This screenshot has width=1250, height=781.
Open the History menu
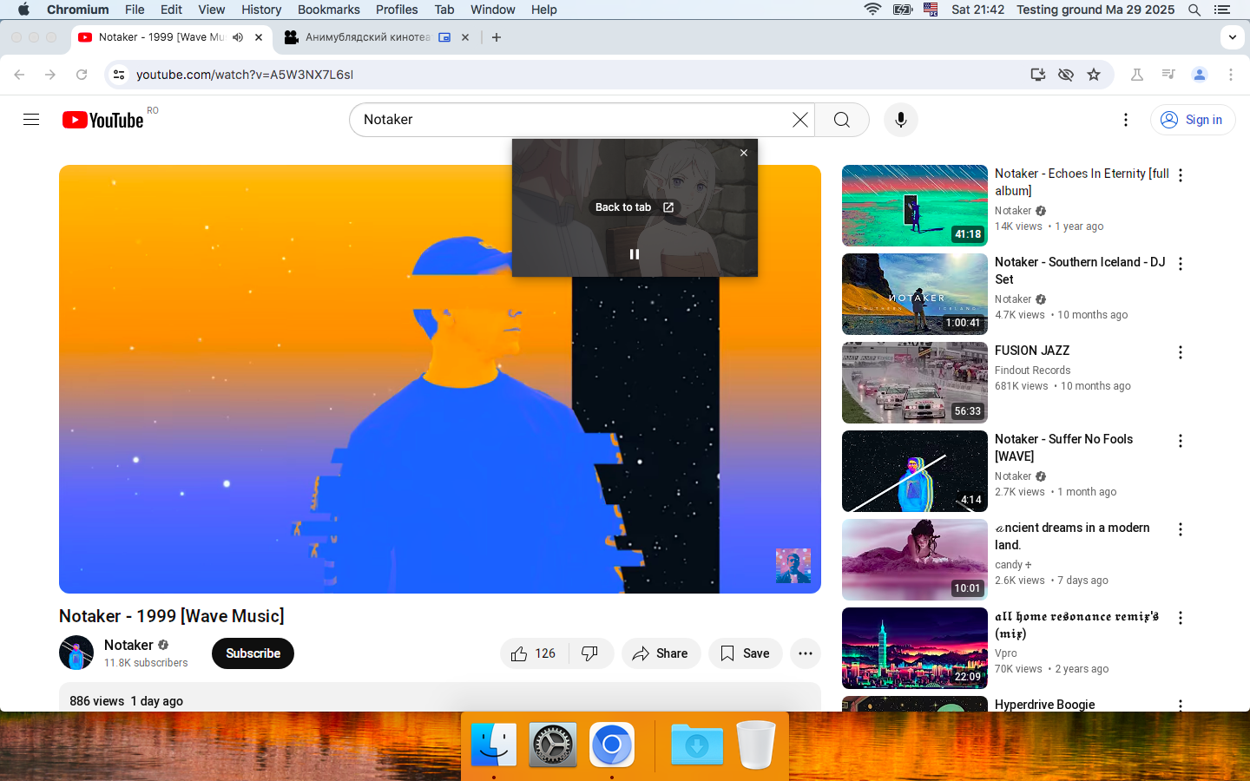[260, 10]
